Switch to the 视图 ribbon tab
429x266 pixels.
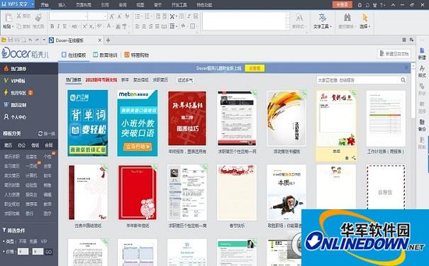pyautogui.click(x=140, y=5)
